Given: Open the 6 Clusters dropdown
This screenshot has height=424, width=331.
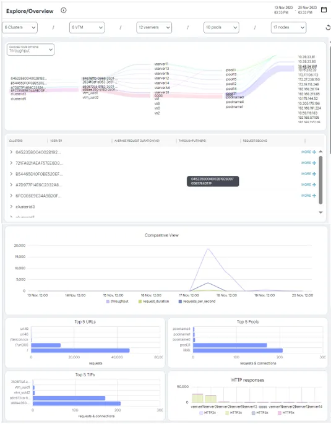Looking at the screenshot, I should 20,28.
